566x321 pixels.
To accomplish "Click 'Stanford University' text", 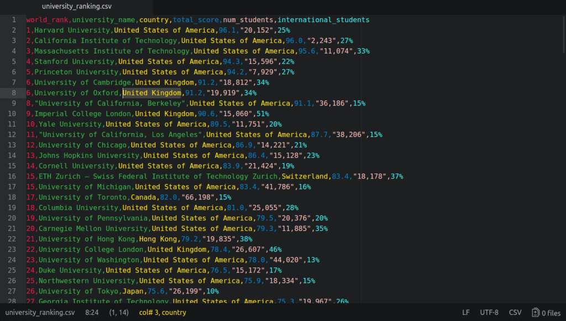I will pyautogui.click(x=74, y=62).
